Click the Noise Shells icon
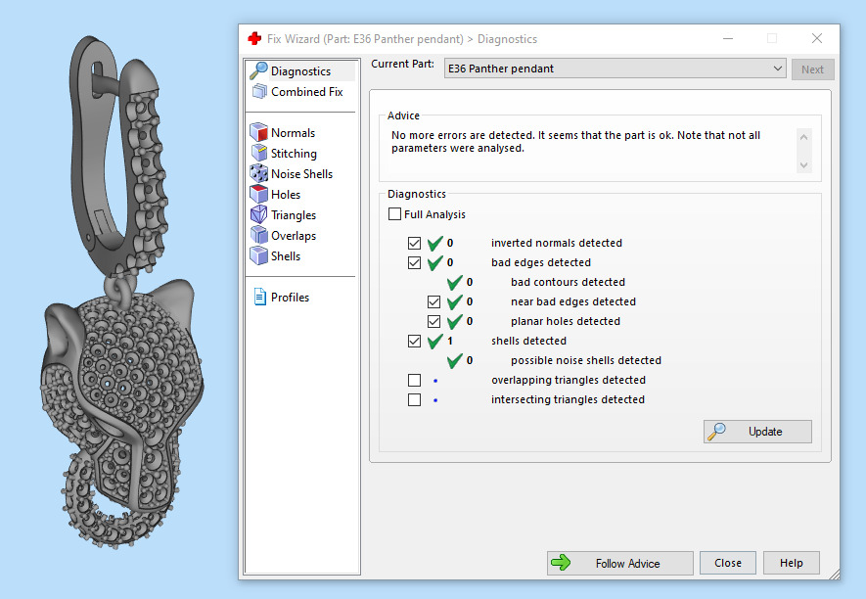Image resolution: width=866 pixels, height=599 pixels. click(x=258, y=173)
